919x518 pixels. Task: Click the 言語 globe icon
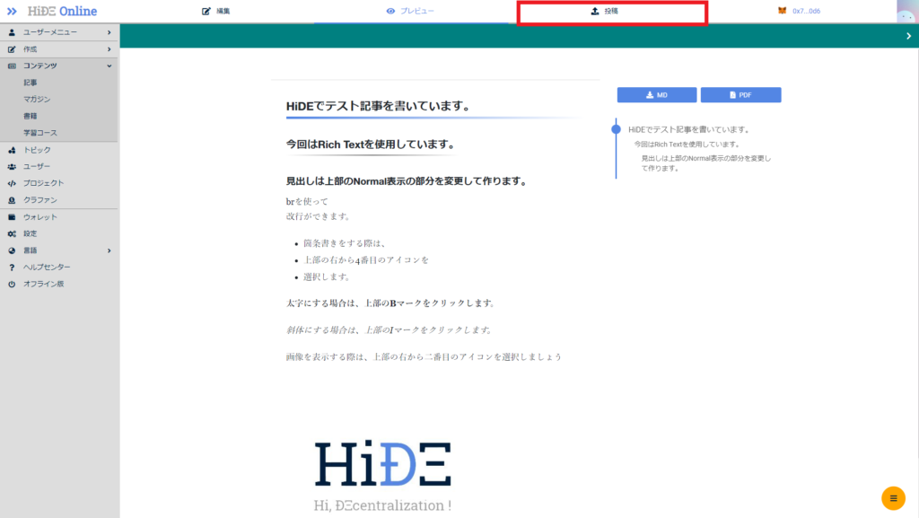click(12, 250)
